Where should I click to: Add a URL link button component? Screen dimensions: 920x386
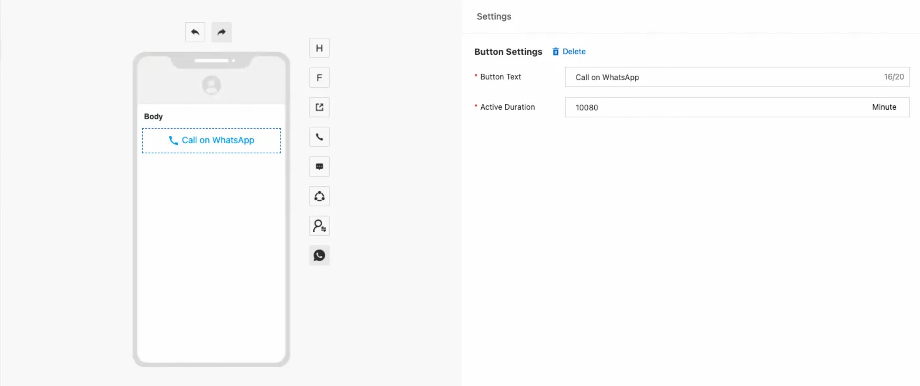(x=320, y=107)
